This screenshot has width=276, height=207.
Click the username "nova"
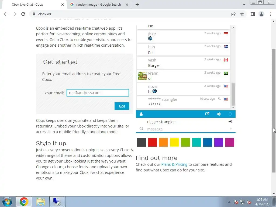(x=152, y=87)
